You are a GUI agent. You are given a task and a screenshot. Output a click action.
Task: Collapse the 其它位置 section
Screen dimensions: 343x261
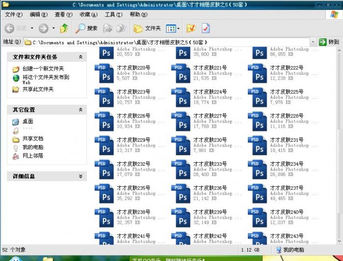[x=80, y=110]
